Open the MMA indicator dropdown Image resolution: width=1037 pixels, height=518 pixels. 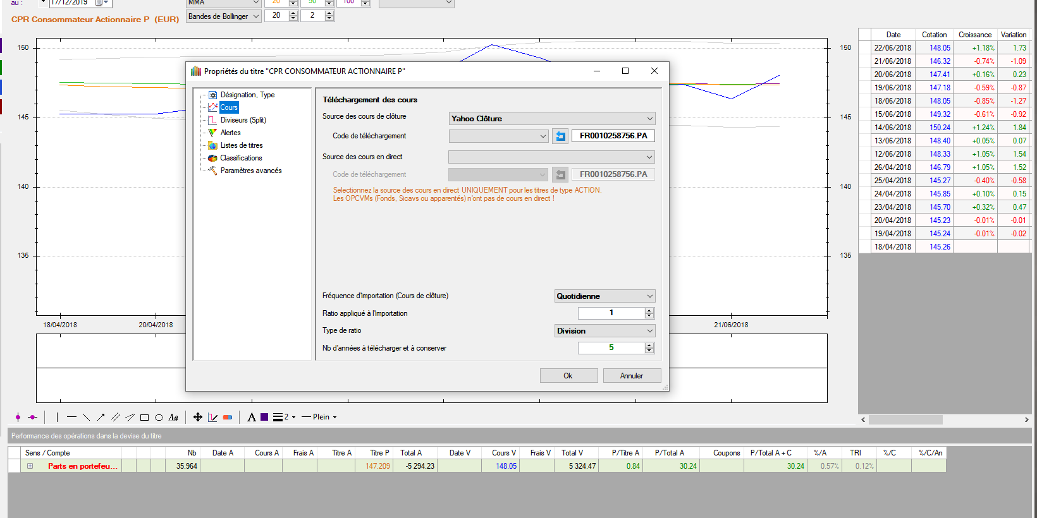pos(224,3)
